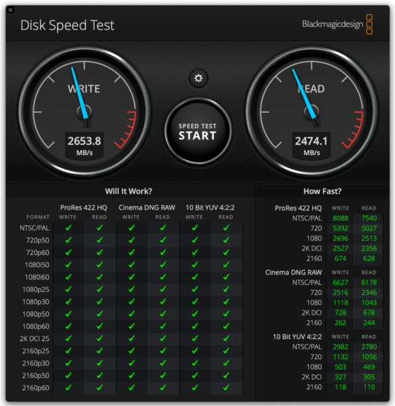The width and height of the screenshot is (395, 406).
Task: Click the 2160p30 format row label
Action: point(36,363)
